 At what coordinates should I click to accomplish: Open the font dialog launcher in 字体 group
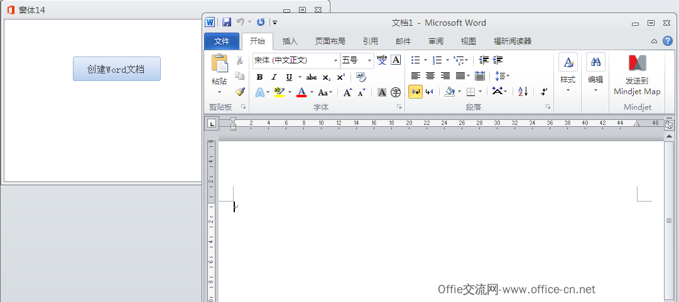399,107
